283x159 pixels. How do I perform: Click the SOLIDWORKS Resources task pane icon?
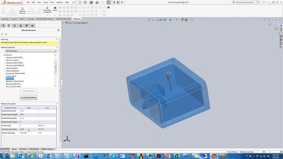pos(281,26)
